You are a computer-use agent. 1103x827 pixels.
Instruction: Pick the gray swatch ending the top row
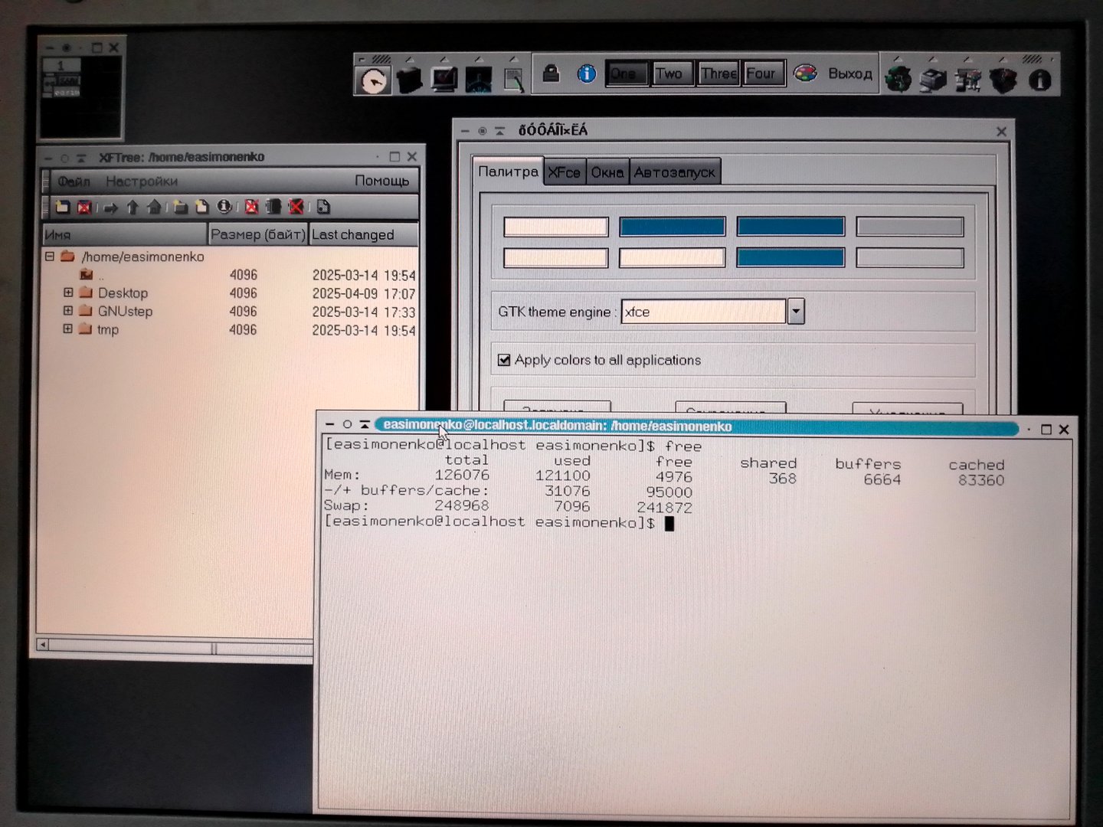tap(910, 227)
